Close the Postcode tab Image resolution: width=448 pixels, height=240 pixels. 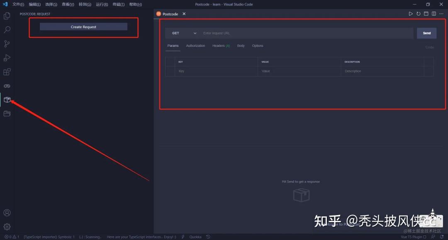[184, 14]
